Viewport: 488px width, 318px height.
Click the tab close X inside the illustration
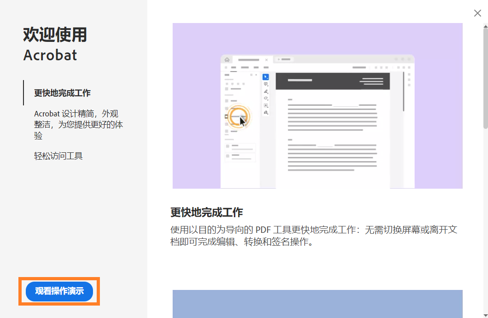pyautogui.click(x=267, y=60)
